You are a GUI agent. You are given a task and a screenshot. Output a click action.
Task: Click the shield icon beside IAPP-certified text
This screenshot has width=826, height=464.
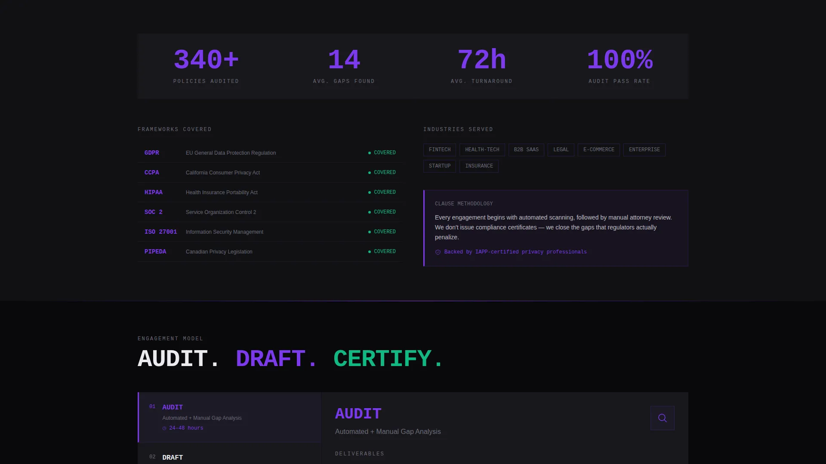click(x=438, y=252)
